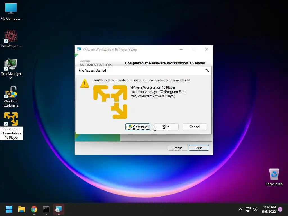Screen dimensions: 288x216
Task: Click the large VMware Player file thumbnail
Action: point(110,102)
